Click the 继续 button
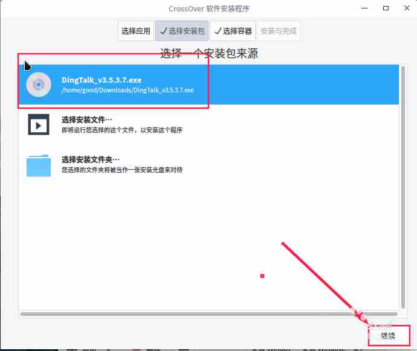Screen dimensions: 417x351 click(x=389, y=335)
